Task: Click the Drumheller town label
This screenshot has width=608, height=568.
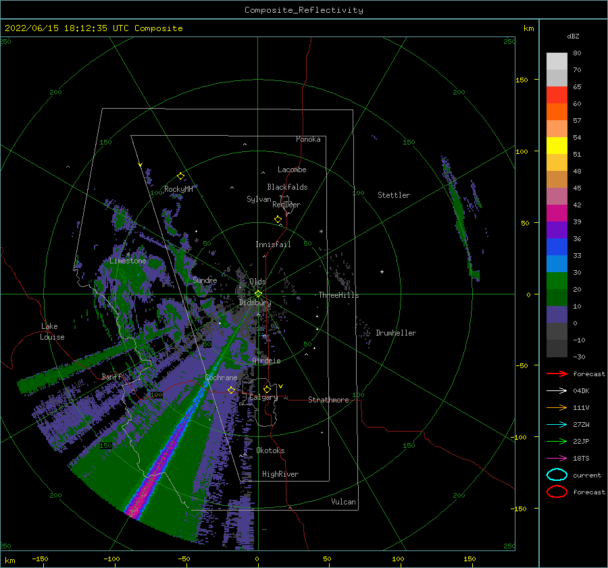Action: pyautogui.click(x=396, y=333)
